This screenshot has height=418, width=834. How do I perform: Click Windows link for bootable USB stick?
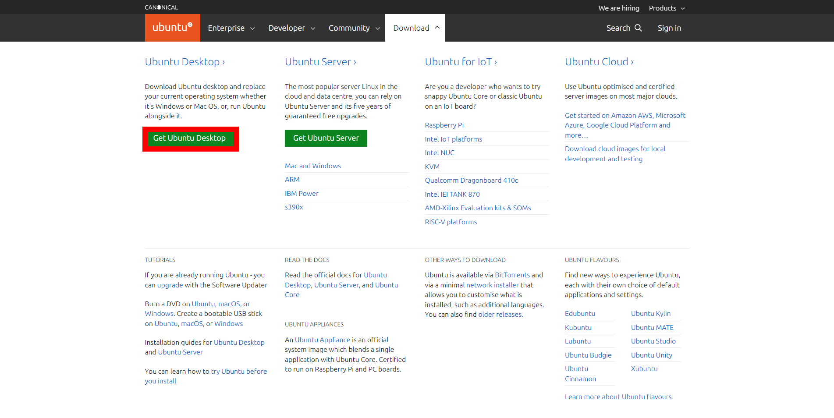228,324
